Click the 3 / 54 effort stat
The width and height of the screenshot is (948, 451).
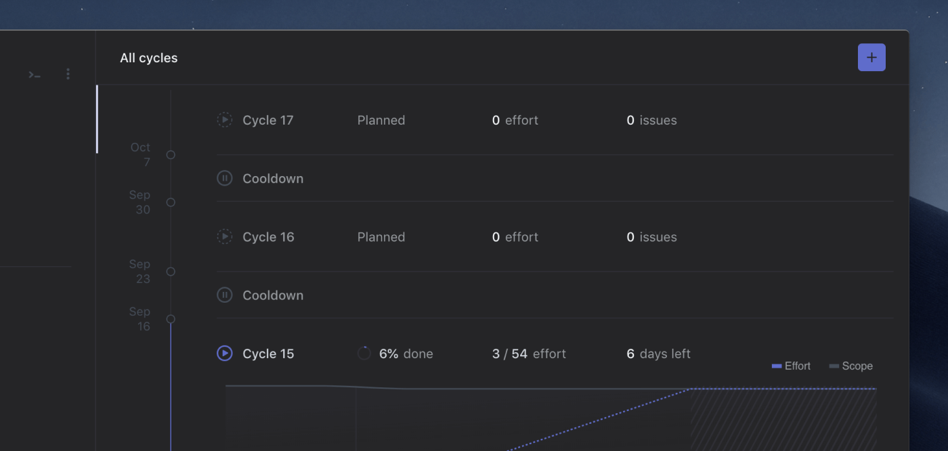coord(529,353)
